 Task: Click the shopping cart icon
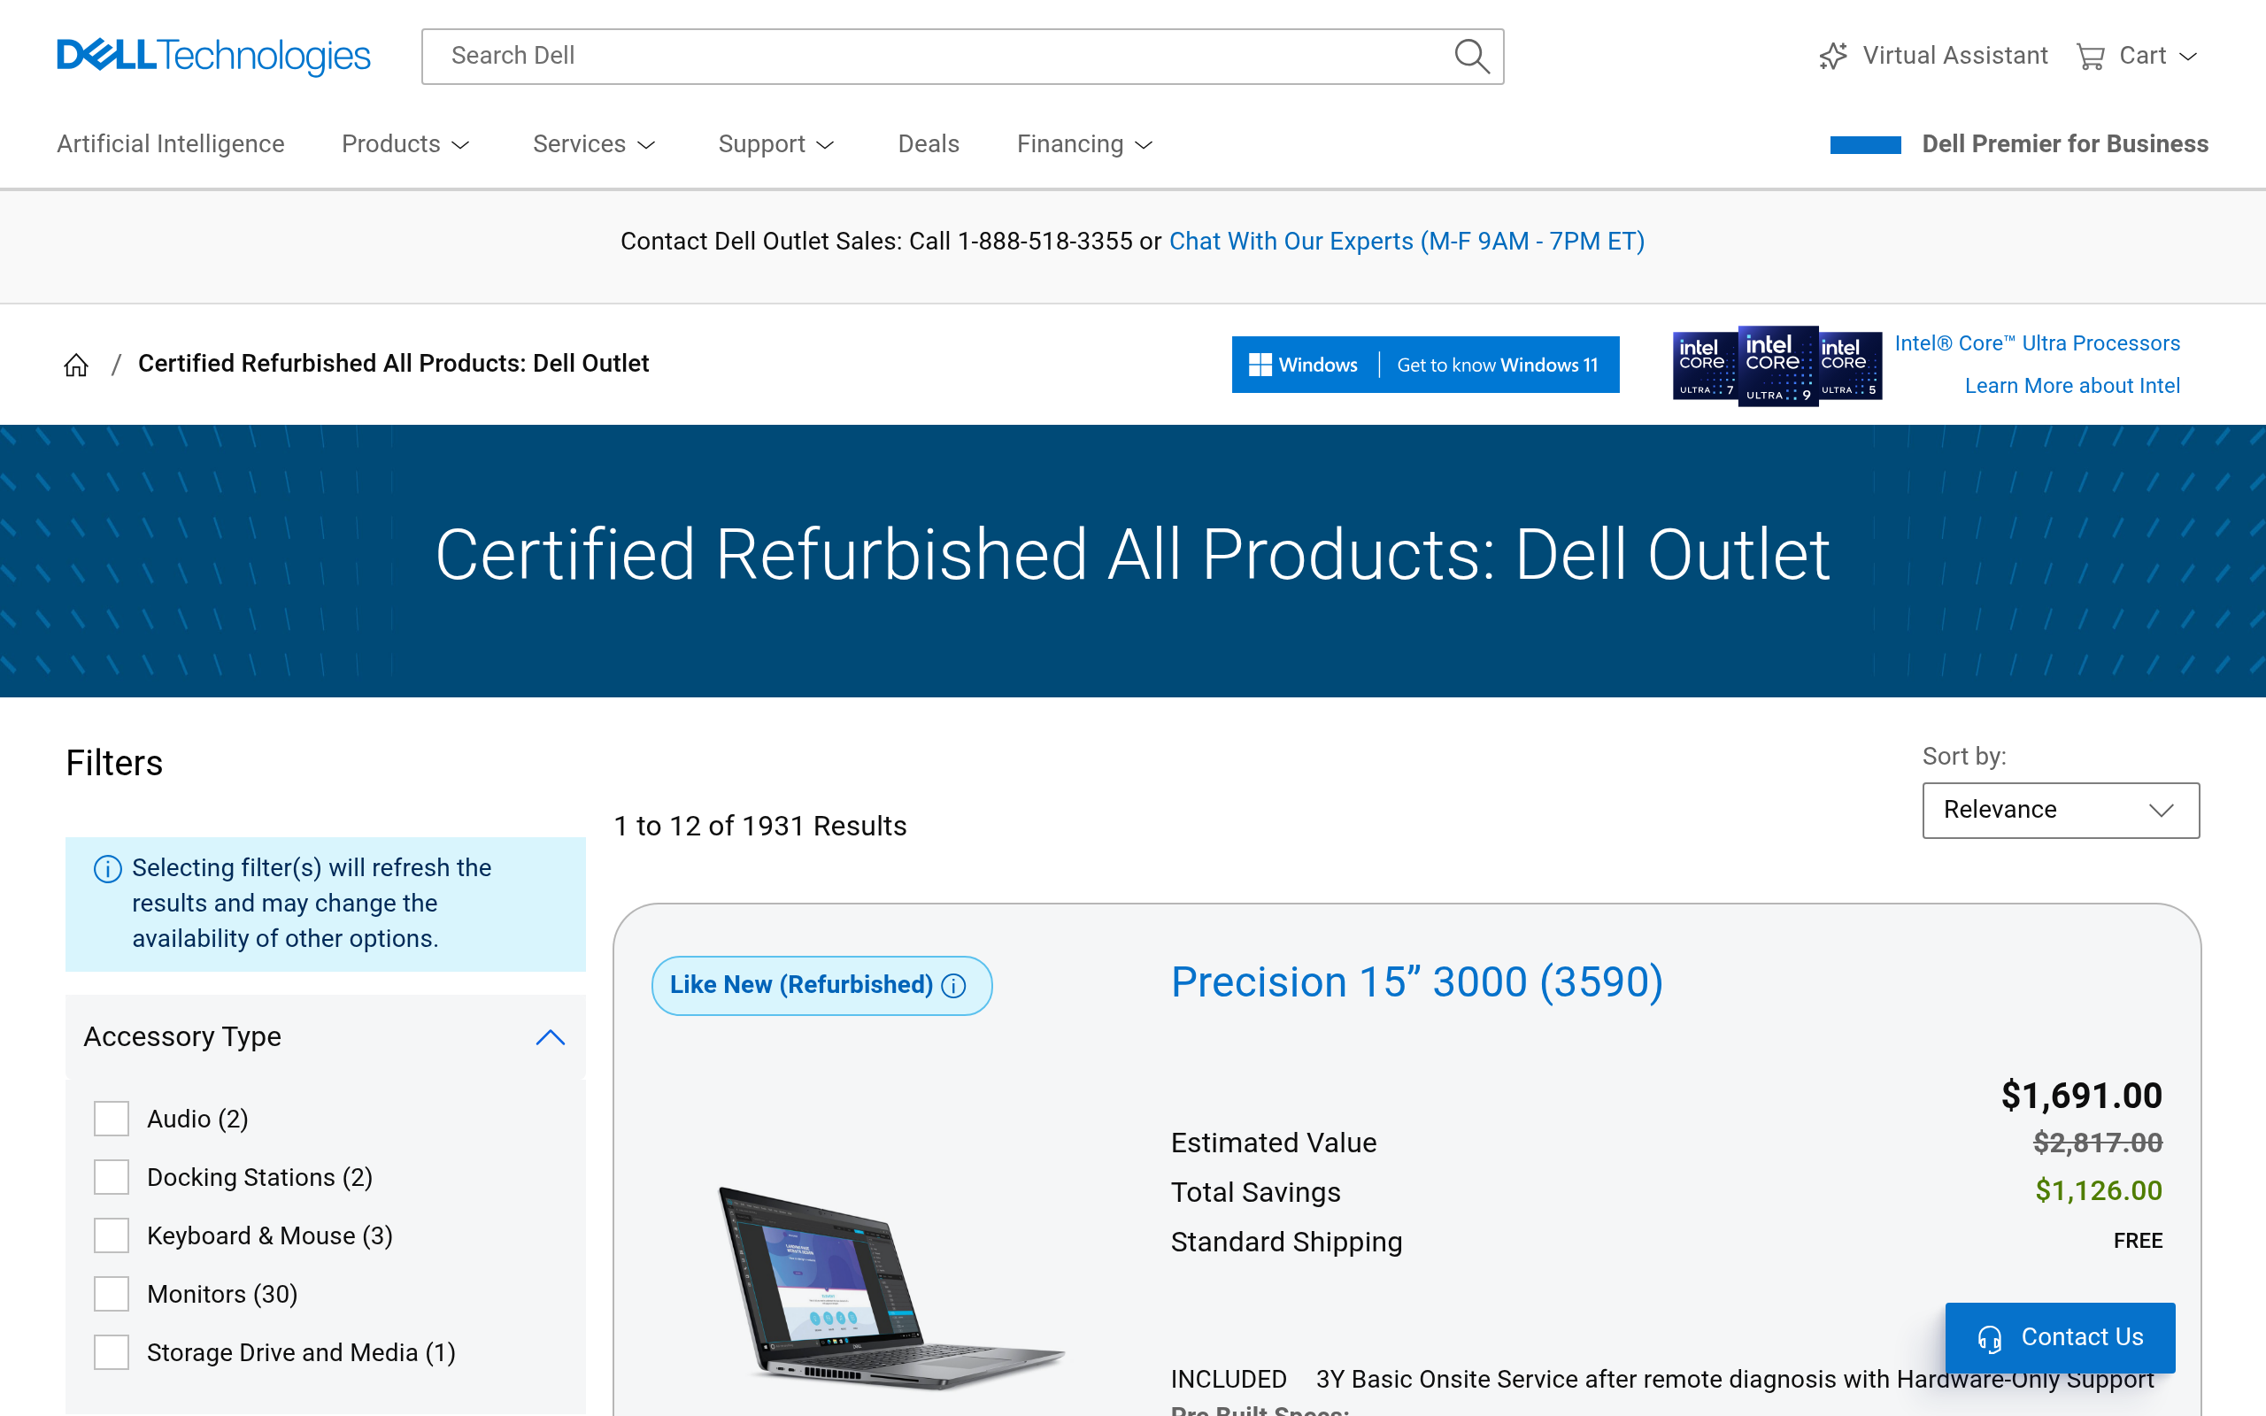click(2090, 56)
